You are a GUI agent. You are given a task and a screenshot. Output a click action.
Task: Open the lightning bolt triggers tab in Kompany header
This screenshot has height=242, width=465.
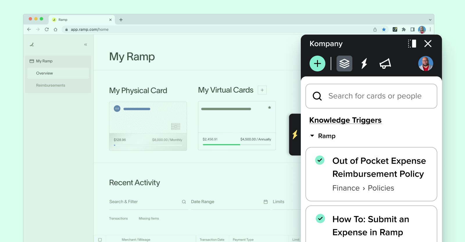tap(364, 64)
